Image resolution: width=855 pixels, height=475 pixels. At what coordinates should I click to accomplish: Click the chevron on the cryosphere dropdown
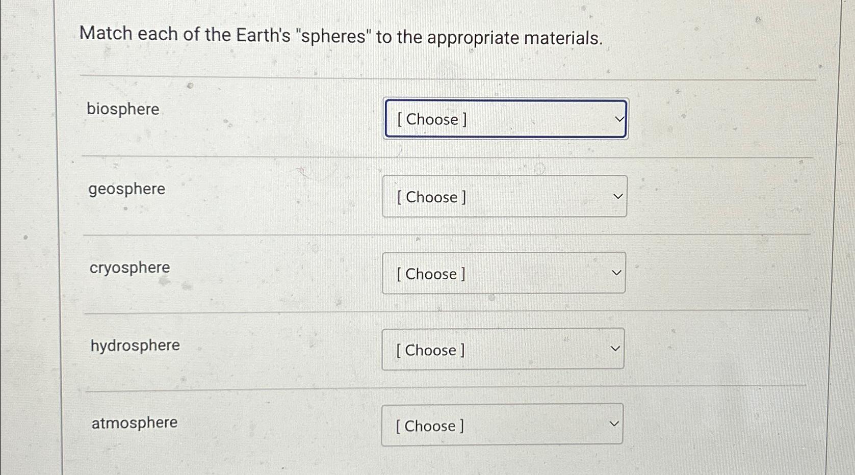click(616, 272)
